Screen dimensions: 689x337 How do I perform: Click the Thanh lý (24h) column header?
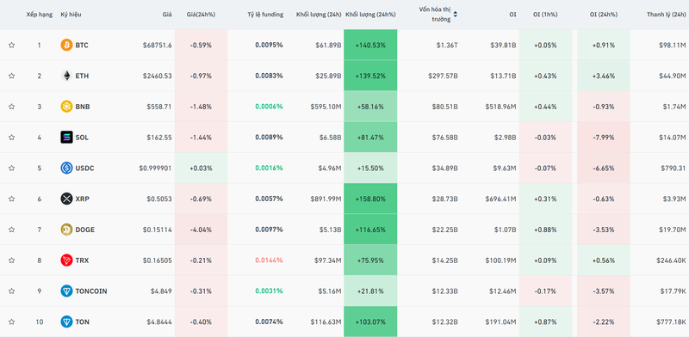click(x=666, y=15)
